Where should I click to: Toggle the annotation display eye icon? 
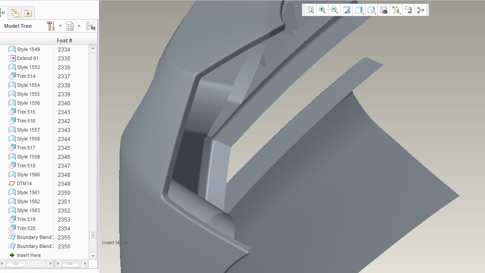(408, 10)
